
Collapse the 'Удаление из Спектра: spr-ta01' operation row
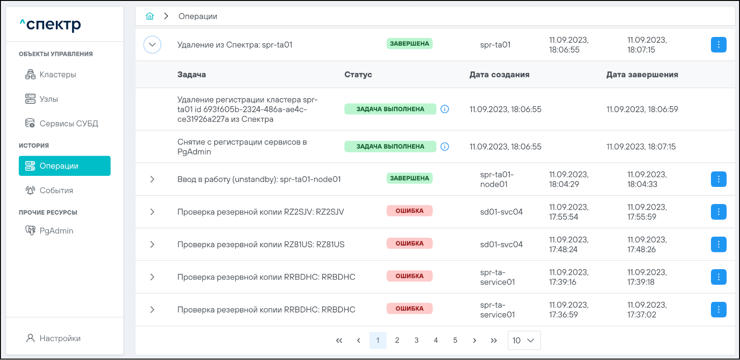click(152, 45)
